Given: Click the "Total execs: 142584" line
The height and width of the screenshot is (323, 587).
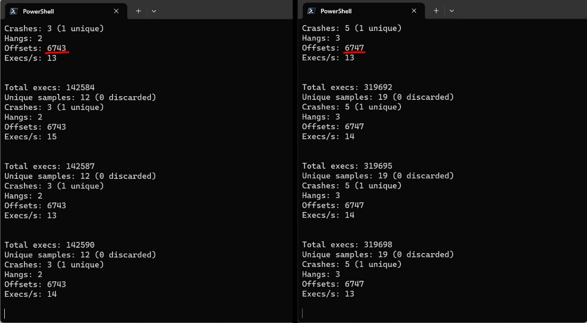Looking at the screenshot, I should (49, 88).
